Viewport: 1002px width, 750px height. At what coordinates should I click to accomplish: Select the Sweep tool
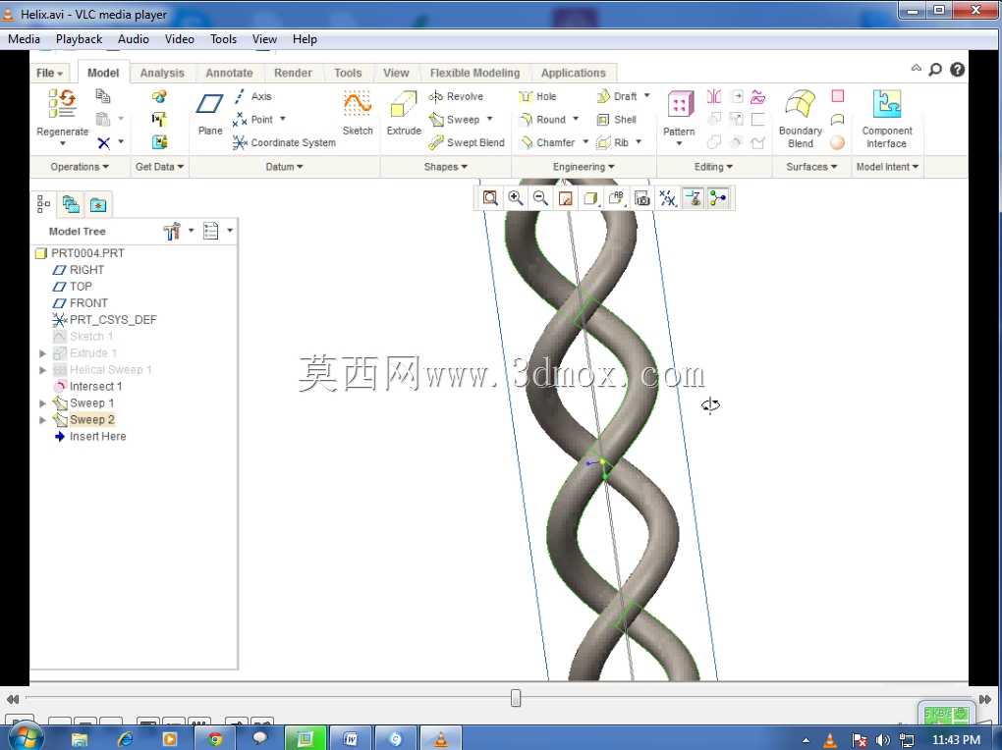pyautogui.click(x=454, y=120)
